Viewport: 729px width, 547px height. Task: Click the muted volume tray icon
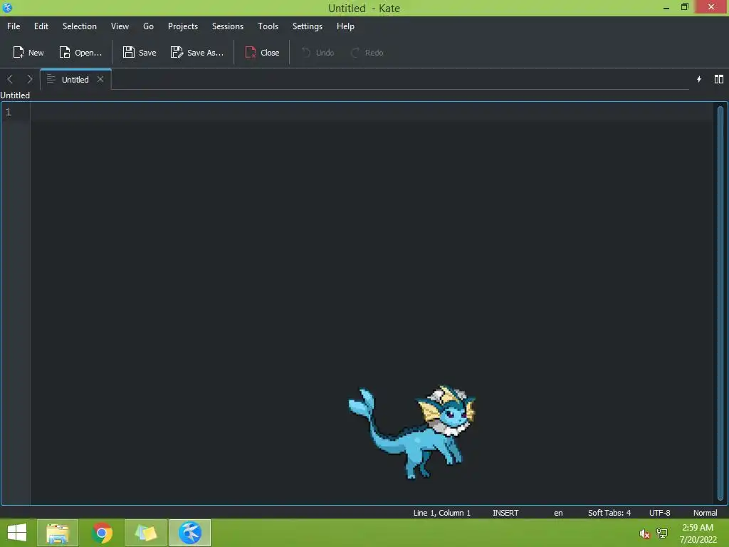[x=644, y=533]
